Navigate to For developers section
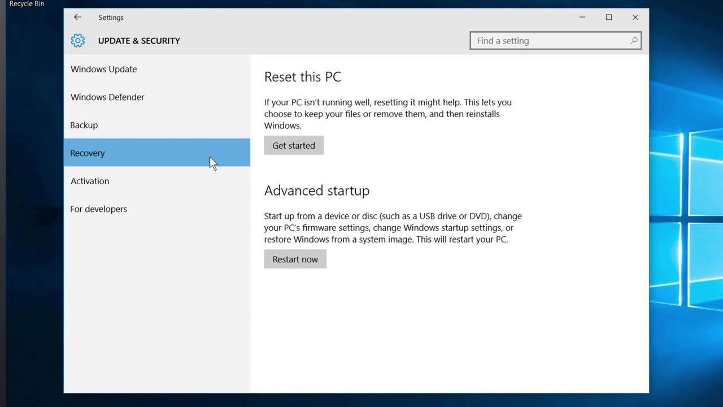Viewport: 723px width, 407px height. pos(99,209)
